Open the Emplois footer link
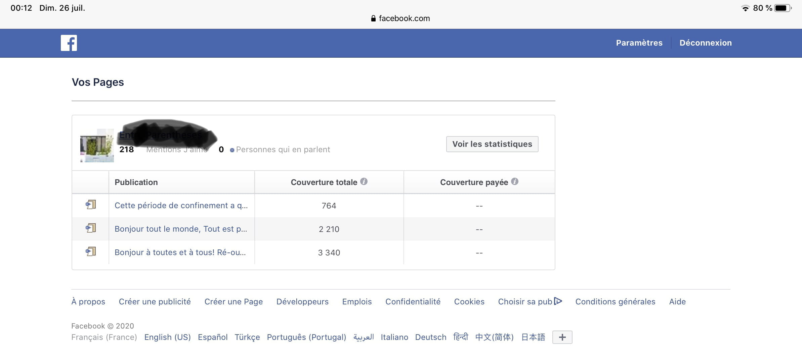 coord(357,302)
